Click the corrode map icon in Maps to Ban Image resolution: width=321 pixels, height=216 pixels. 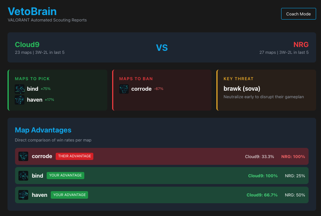124,89
